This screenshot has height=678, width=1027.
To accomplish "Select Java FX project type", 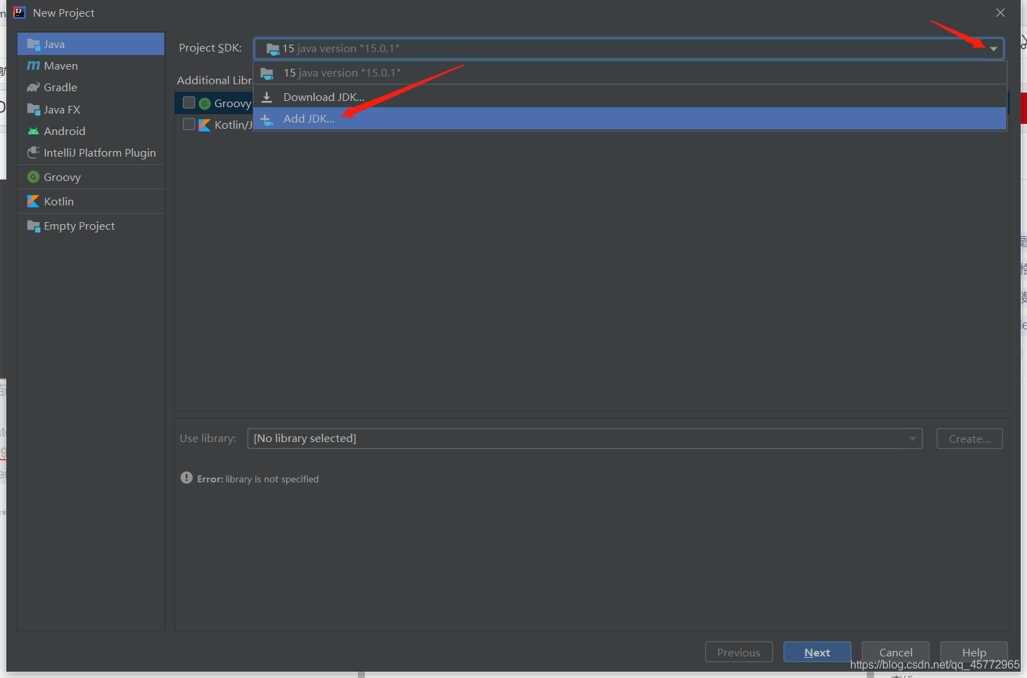I will (91, 109).
